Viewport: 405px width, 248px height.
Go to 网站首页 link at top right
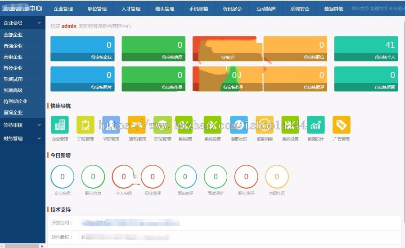(360, 9)
